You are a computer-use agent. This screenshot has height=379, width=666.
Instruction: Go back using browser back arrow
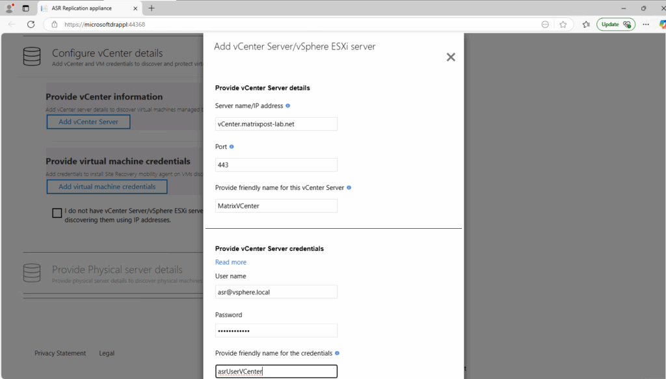(x=12, y=24)
